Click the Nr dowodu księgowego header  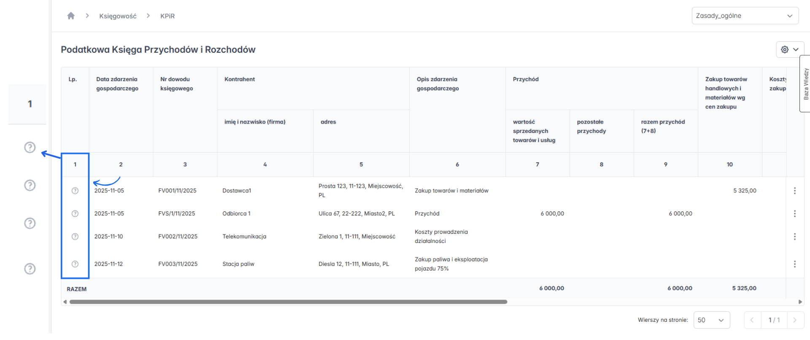point(177,84)
